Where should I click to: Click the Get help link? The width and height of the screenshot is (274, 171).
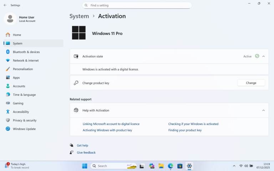click(x=82, y=145)
